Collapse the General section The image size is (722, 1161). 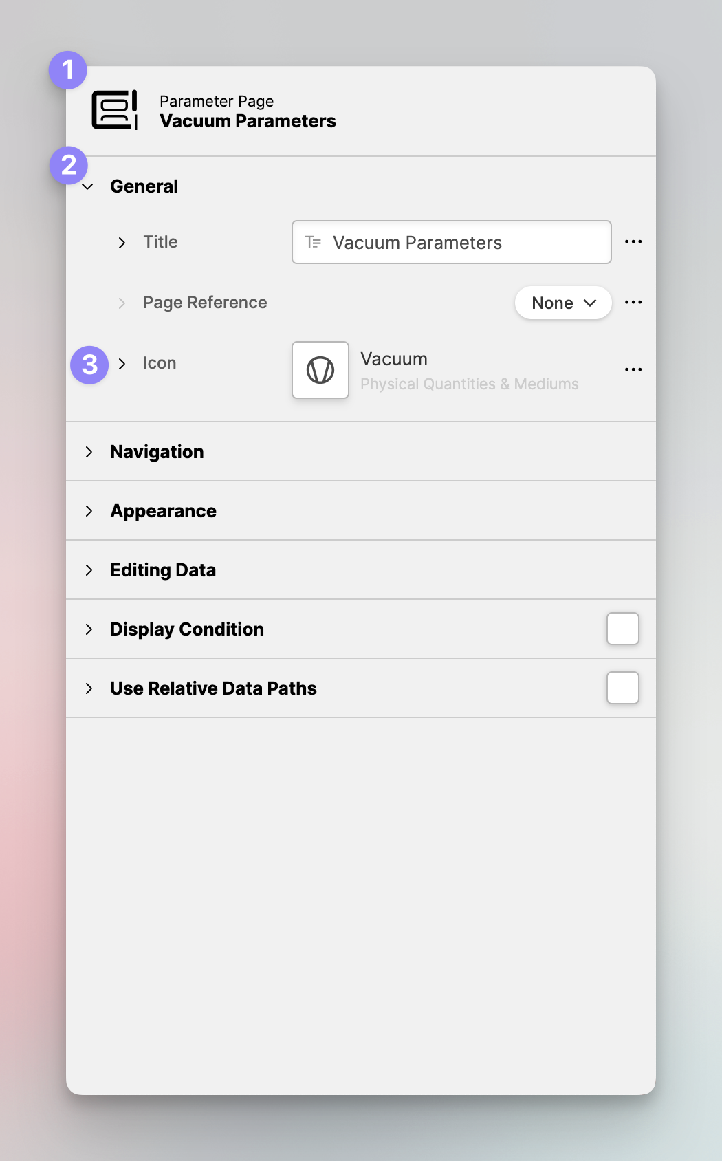click(88, 186)
